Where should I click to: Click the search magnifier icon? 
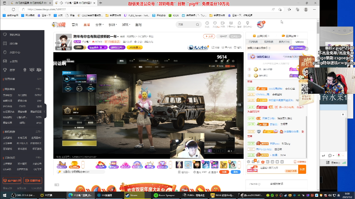point(197,24)
